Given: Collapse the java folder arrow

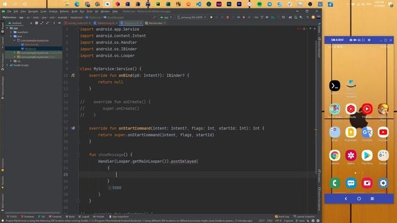Looking at the screenshot, I should (x=11, y=36).
